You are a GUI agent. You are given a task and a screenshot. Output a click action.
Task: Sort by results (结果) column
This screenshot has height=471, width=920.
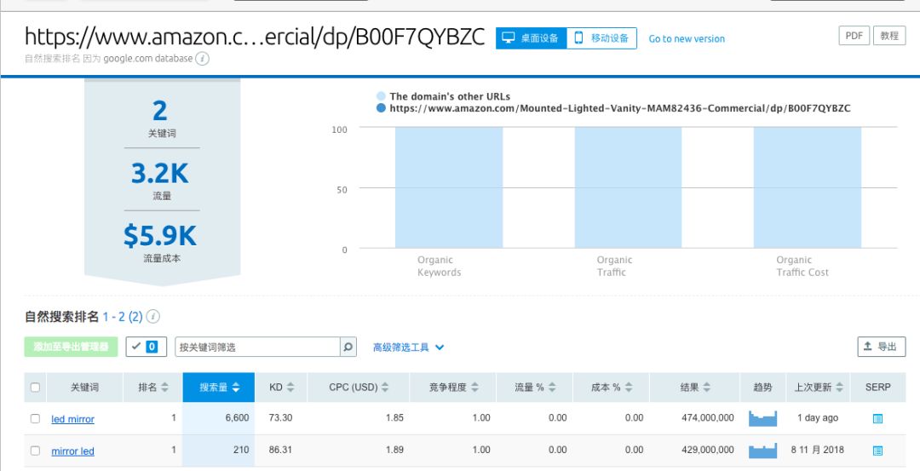[x=695, y=388]
